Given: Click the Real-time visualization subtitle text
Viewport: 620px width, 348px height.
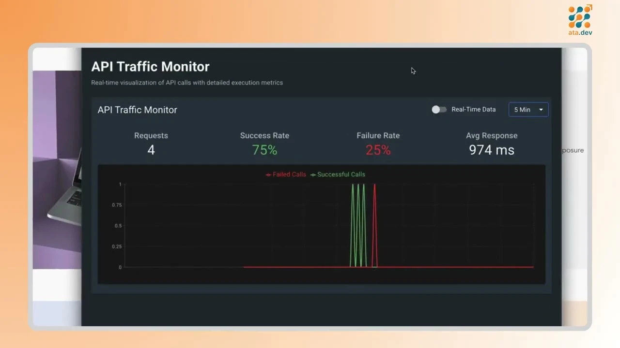Looking at the screenshot, I should point(187,83).
